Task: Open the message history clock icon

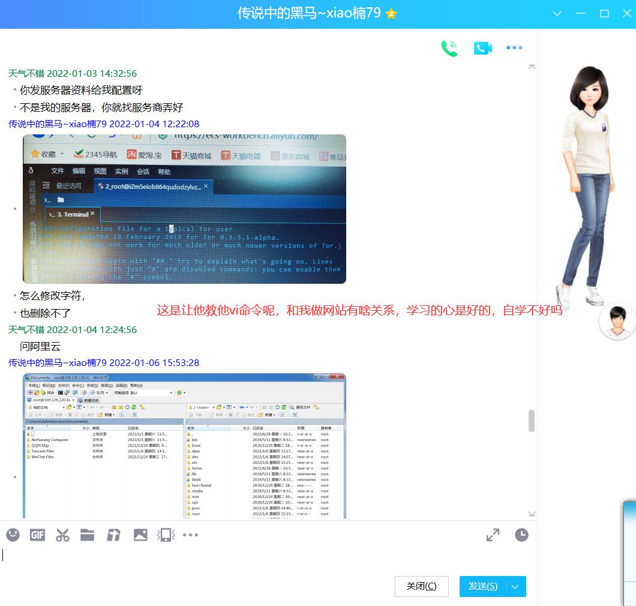Action: click(x=521, y=535)
